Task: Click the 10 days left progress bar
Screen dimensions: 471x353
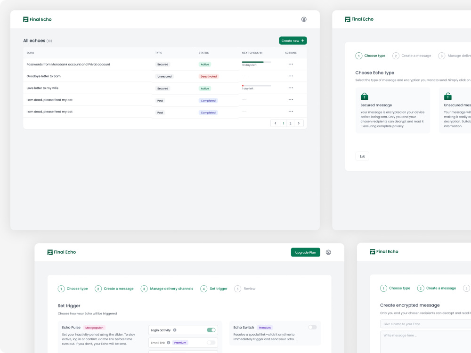Action: [257, 62]
